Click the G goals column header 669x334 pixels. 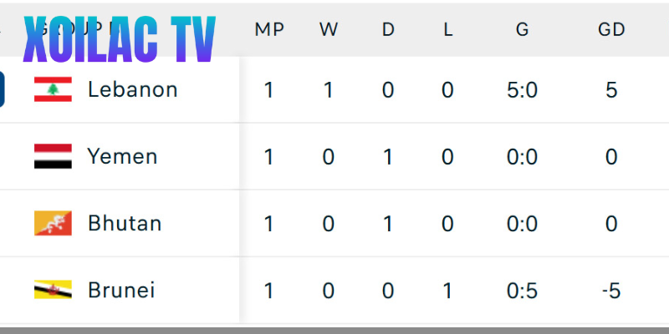[522, 29]
